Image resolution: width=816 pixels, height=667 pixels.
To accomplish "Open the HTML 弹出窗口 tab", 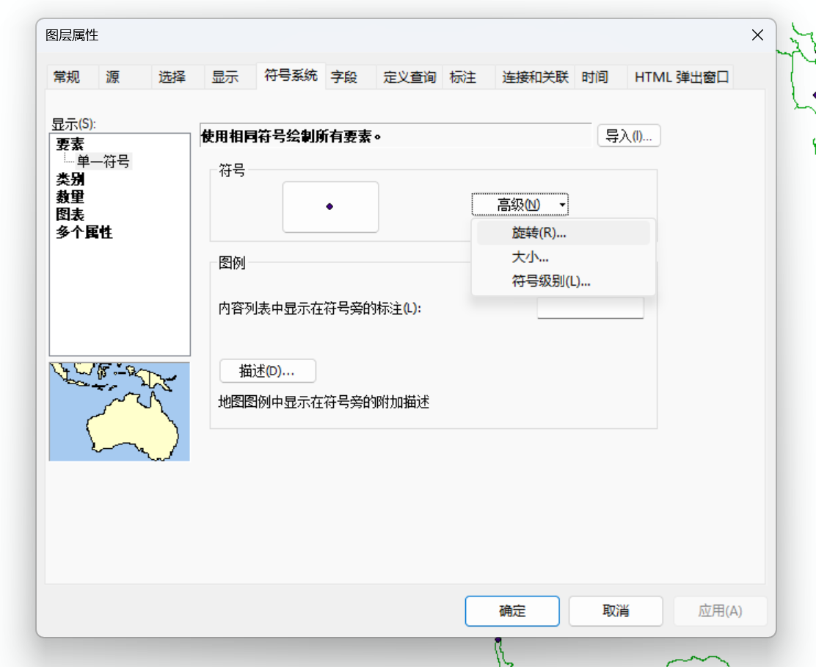I will 681,77.
